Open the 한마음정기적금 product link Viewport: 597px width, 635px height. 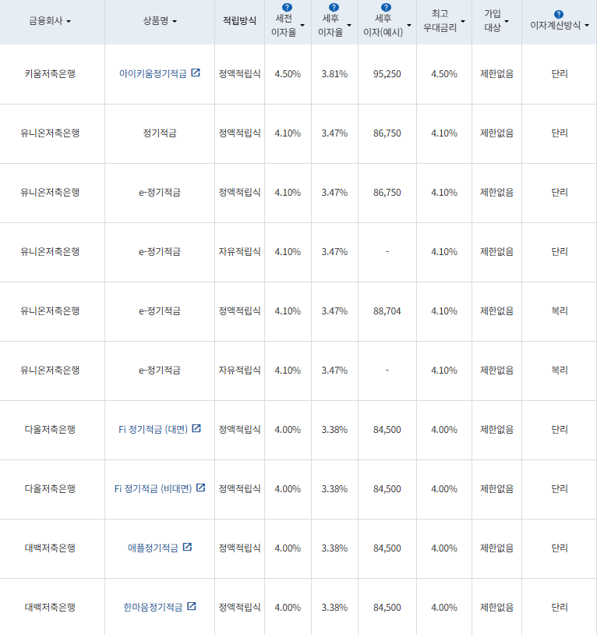[153, 607]
